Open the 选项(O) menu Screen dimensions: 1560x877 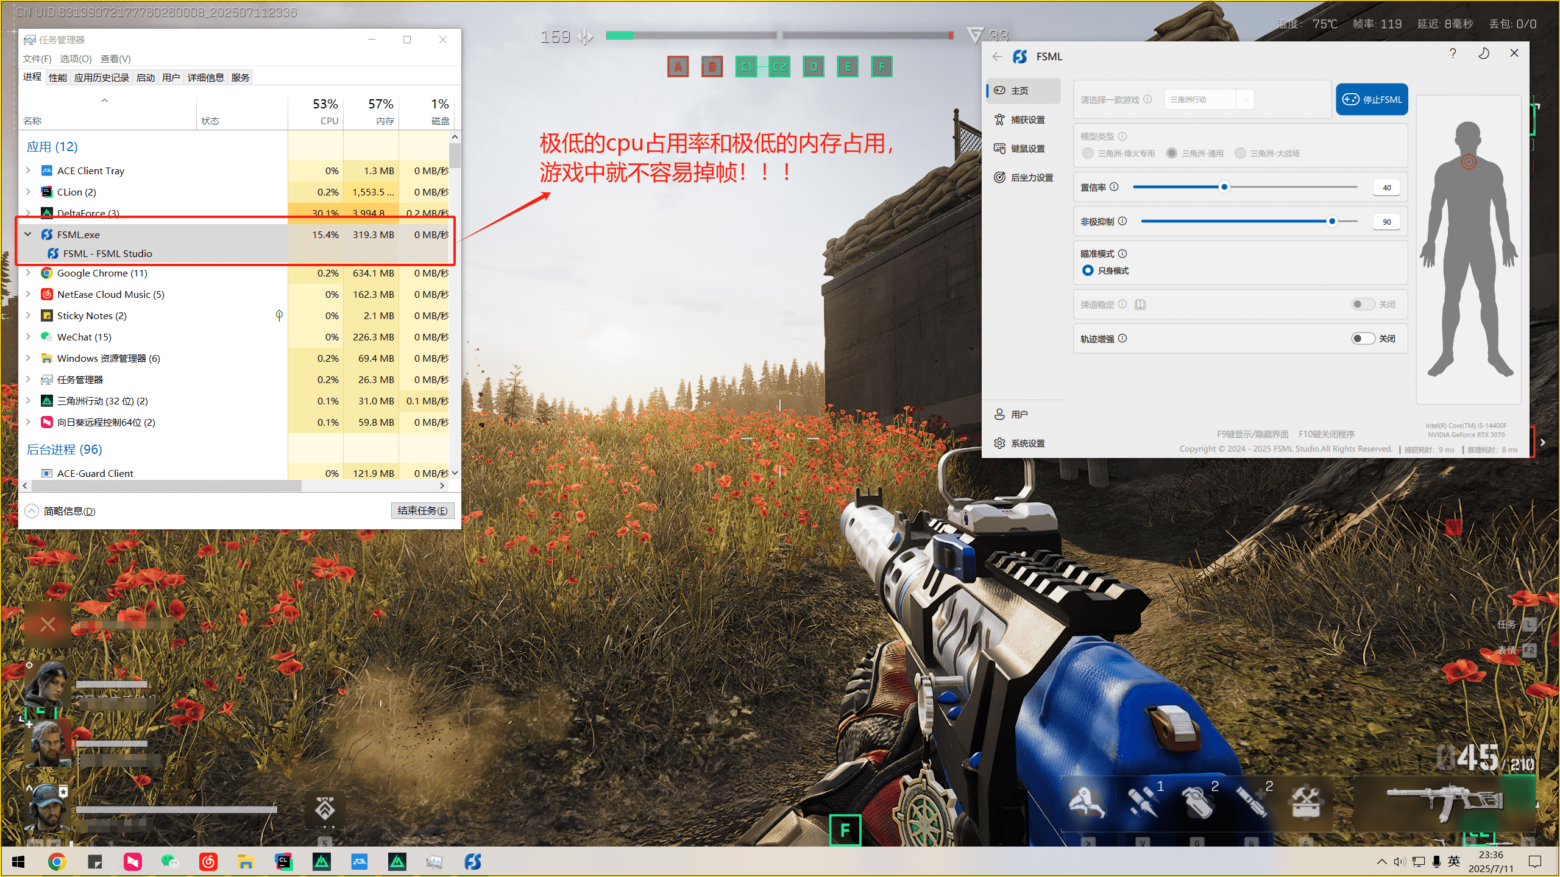76,59
